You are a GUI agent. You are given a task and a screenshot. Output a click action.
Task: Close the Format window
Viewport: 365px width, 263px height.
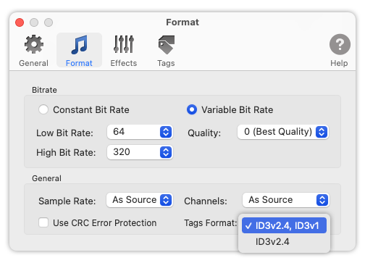point(20,22)
